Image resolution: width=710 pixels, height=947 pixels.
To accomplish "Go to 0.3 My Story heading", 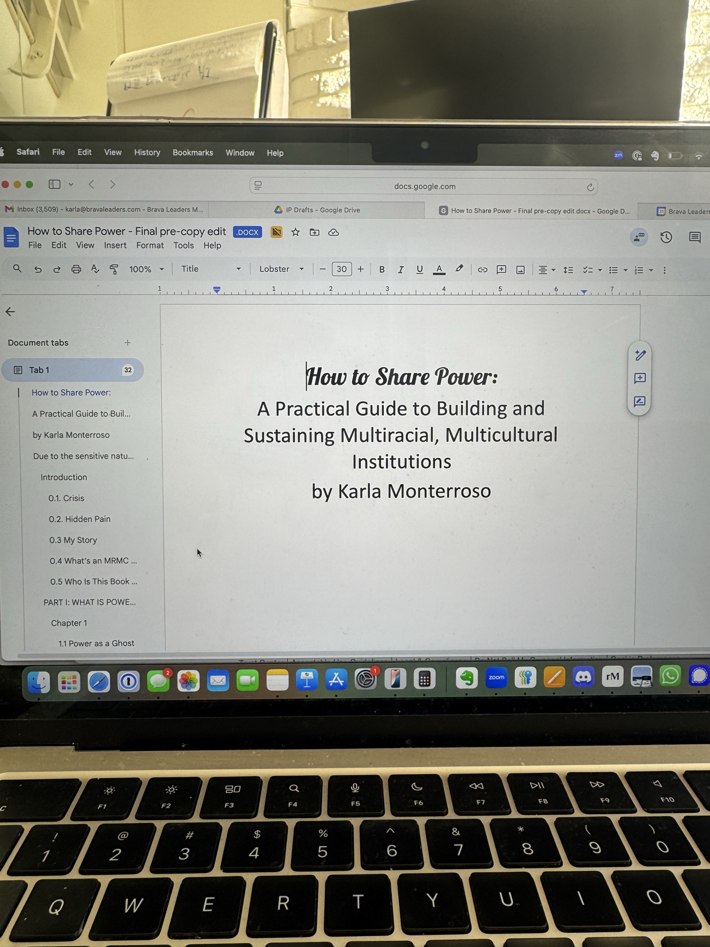I will (x=73, y=540).
